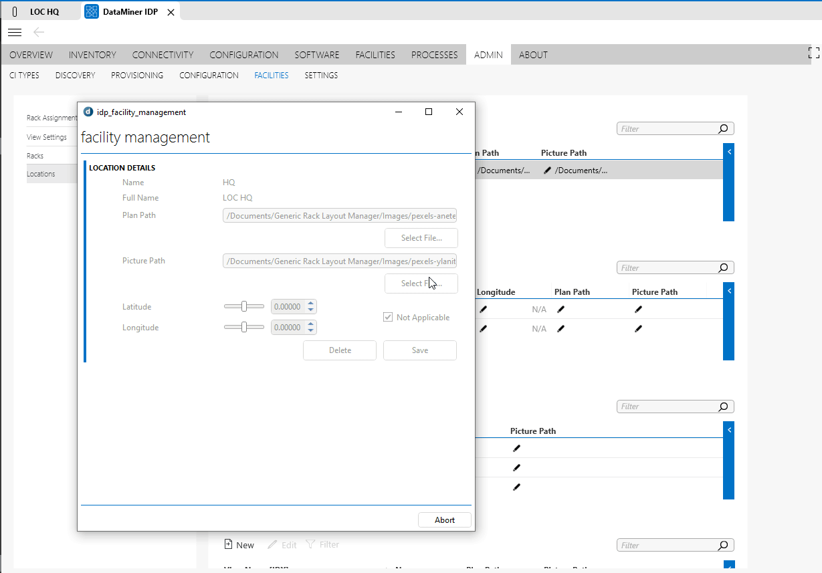The height and width of the screenshot is (573, 822).
Task: Open the SOFTWARE menu tab
Action: pos(317,55)
